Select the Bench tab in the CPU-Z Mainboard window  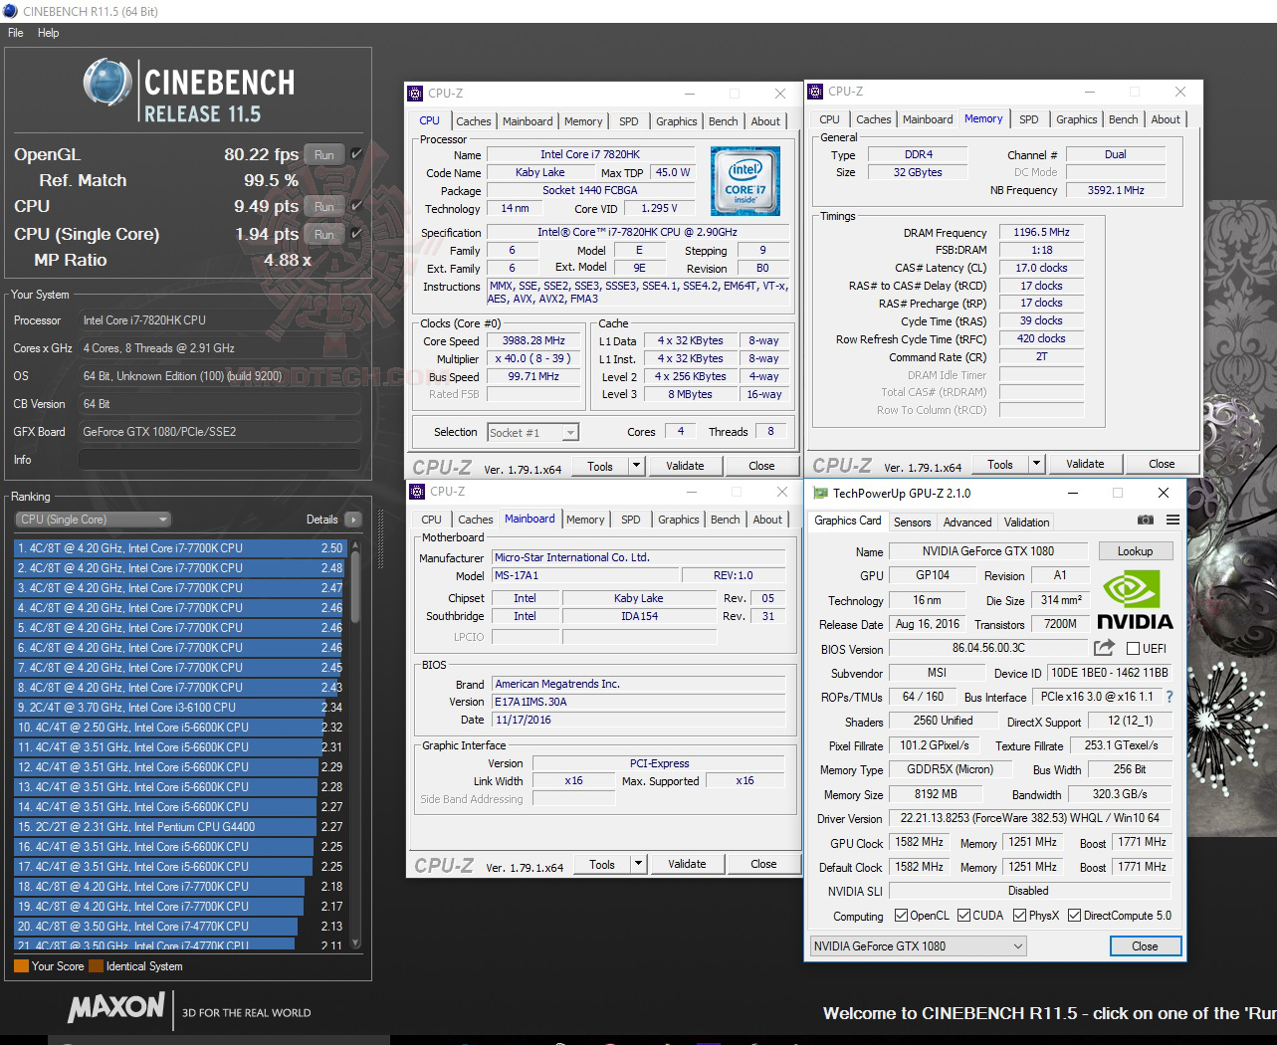point(726,520)
